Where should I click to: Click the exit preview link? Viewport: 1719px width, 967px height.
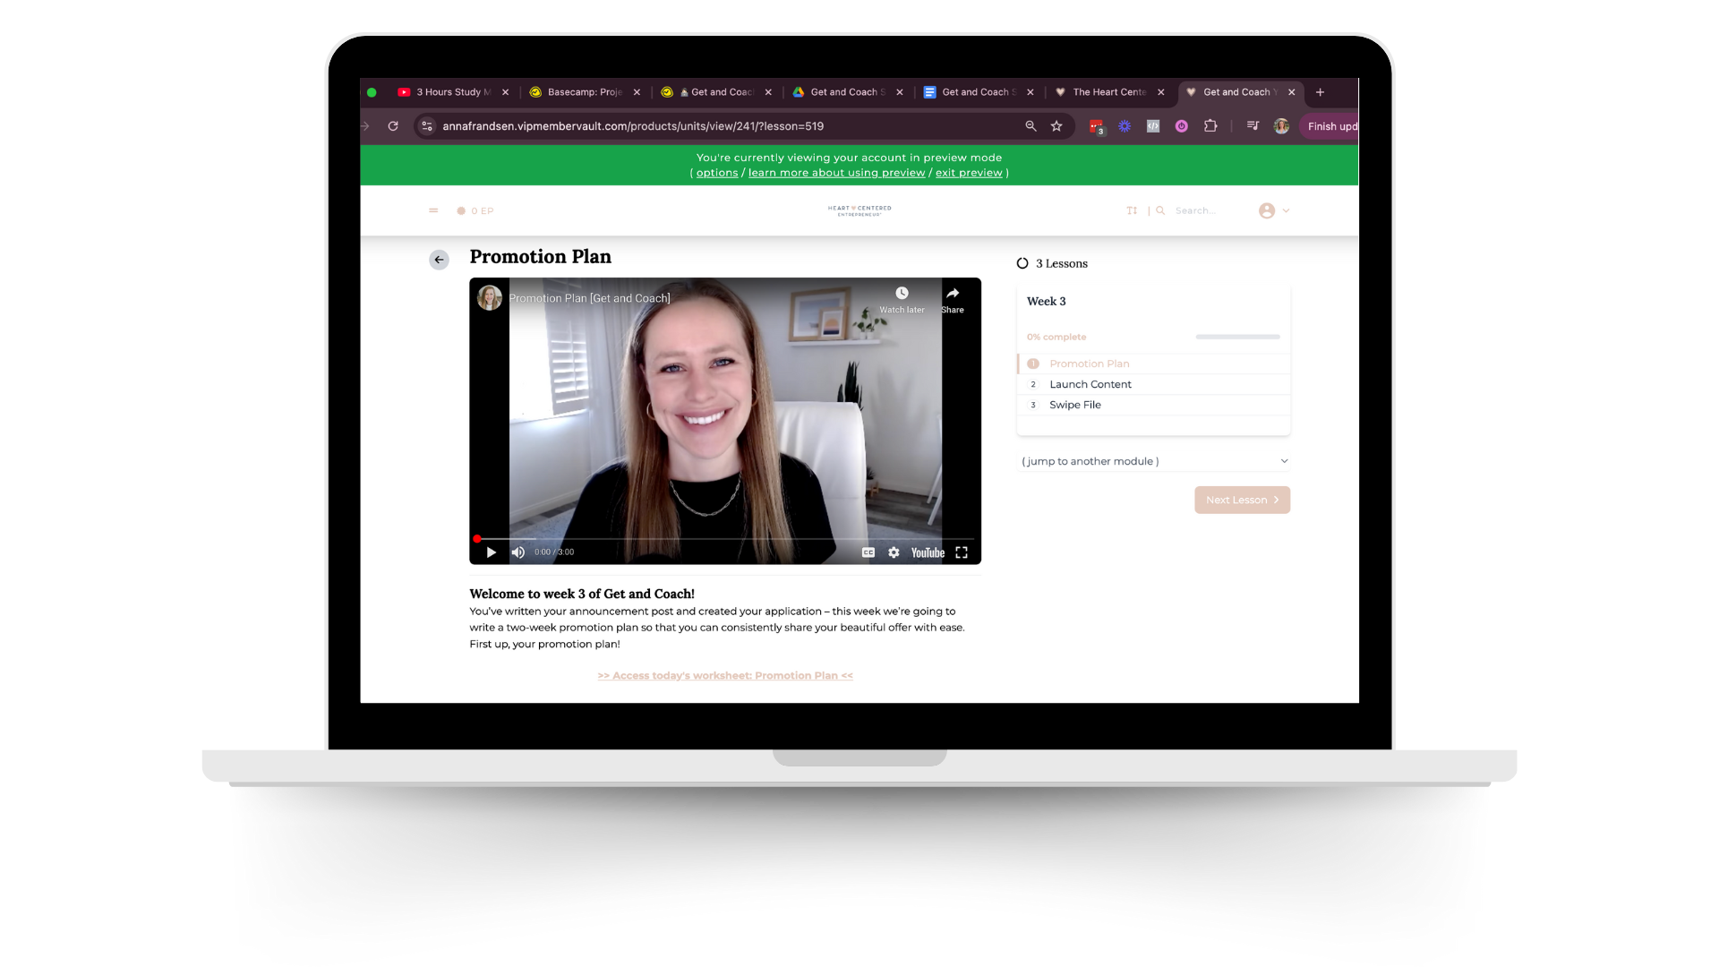tap(968, 173)
